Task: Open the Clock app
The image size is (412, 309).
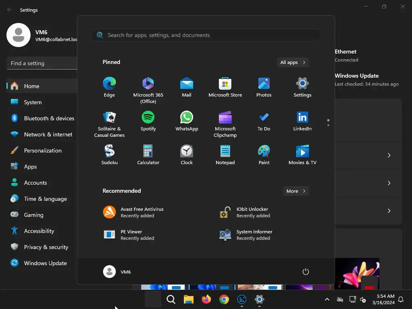Action: [187, 155]
